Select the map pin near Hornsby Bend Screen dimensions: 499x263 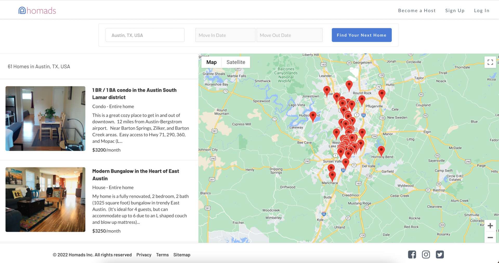[381, 150]
